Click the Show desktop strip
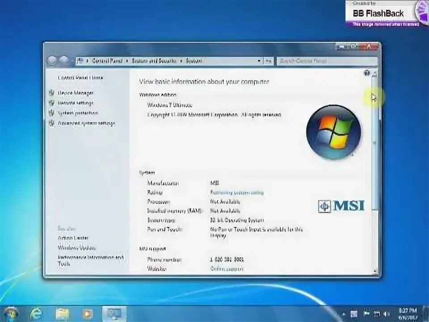The width and height of the screenshot is (429, 322). (x=426, y=314)
